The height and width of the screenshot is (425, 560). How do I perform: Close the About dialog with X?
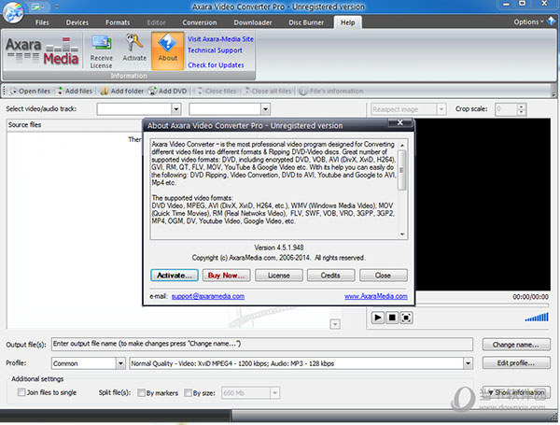tap(400, 122)
